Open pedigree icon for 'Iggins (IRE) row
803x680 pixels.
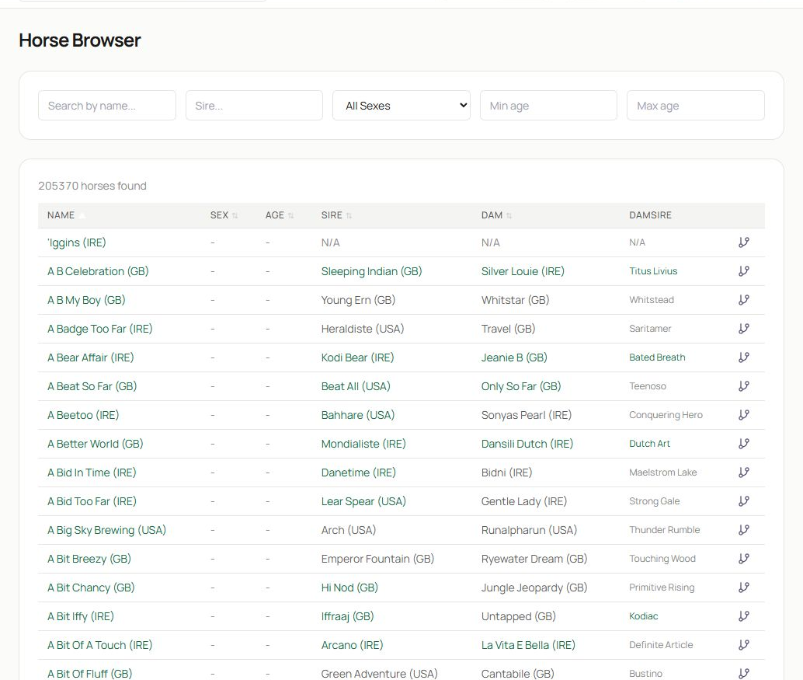coord(744,242)
